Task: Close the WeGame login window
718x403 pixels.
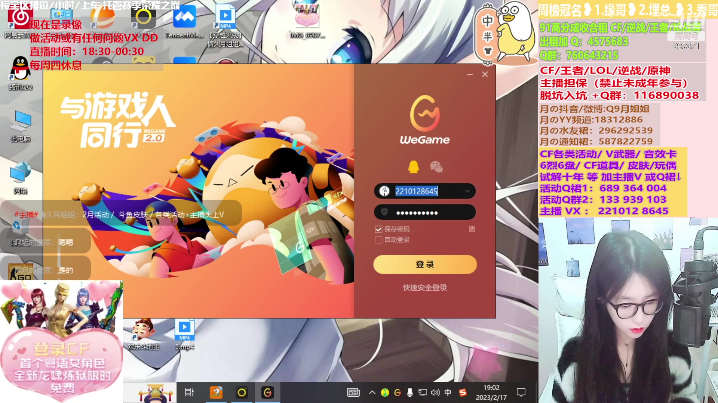Action: pos(485,74)
